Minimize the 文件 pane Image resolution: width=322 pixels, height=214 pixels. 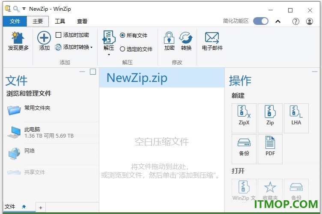pos(82,72)
